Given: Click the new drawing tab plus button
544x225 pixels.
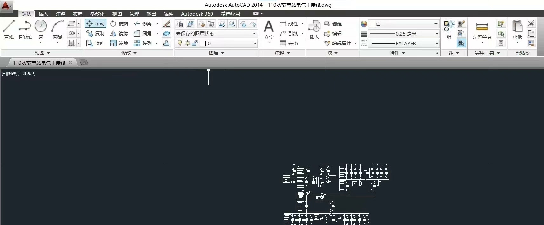Looking at the screenshot, I should pyautogui.click(x=84, y=63).
